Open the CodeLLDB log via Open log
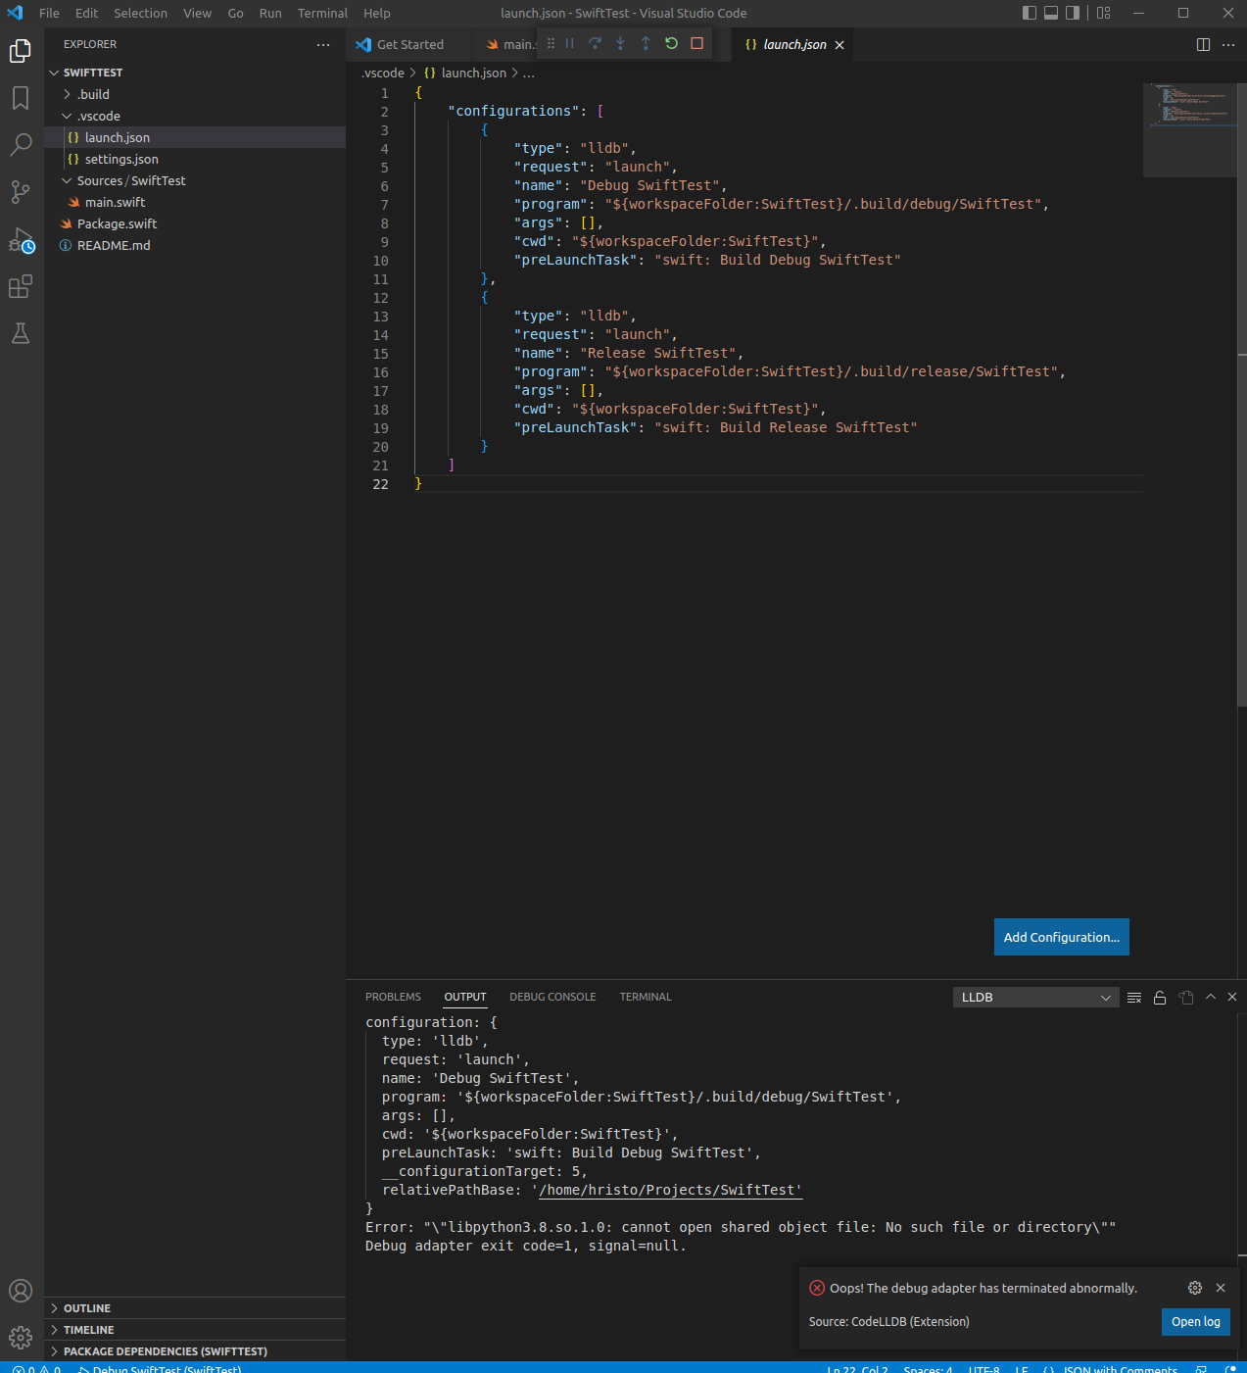Screen dimensions: 1247x1373 click(1195, 1322)
